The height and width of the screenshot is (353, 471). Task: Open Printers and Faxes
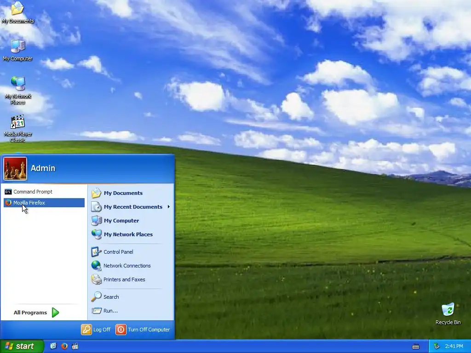tap(130, 279)
